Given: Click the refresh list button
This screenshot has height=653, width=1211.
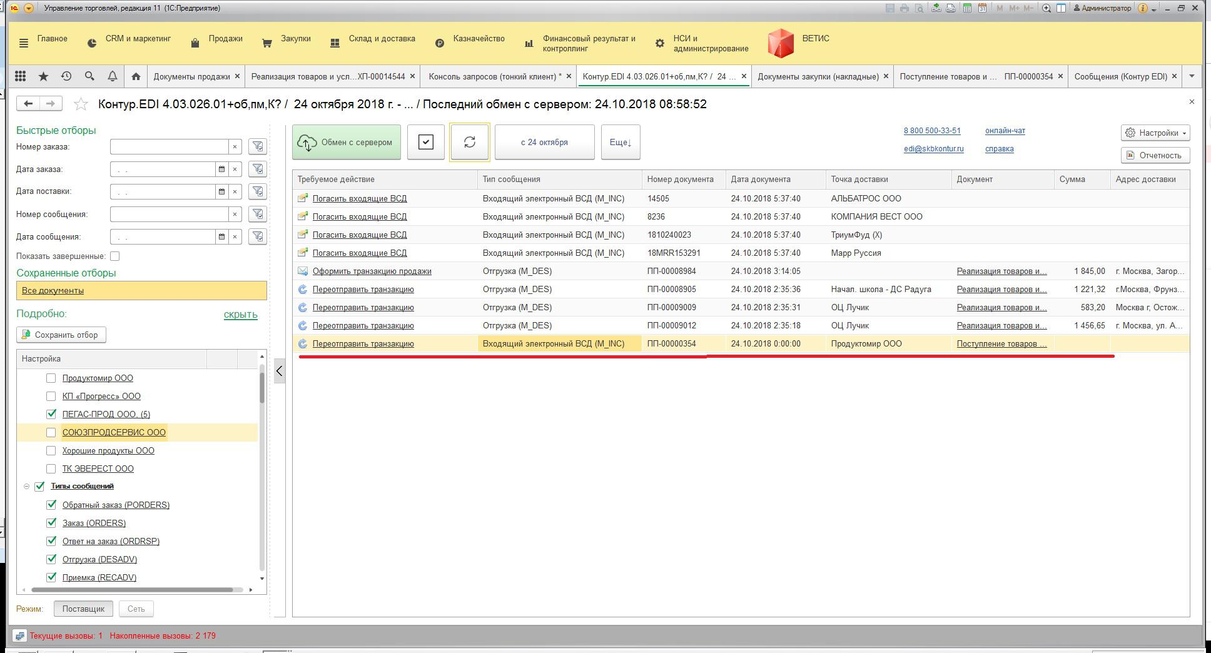Looking at the screenshot, I should [x=470, y=142].
